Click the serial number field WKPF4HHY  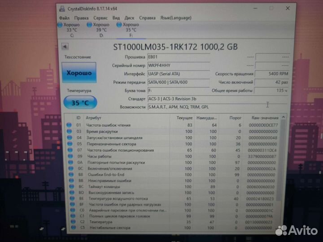[179, 65]
